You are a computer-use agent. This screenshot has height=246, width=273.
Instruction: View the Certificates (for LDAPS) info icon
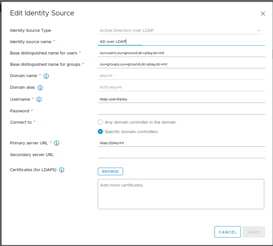click(61, 170)
